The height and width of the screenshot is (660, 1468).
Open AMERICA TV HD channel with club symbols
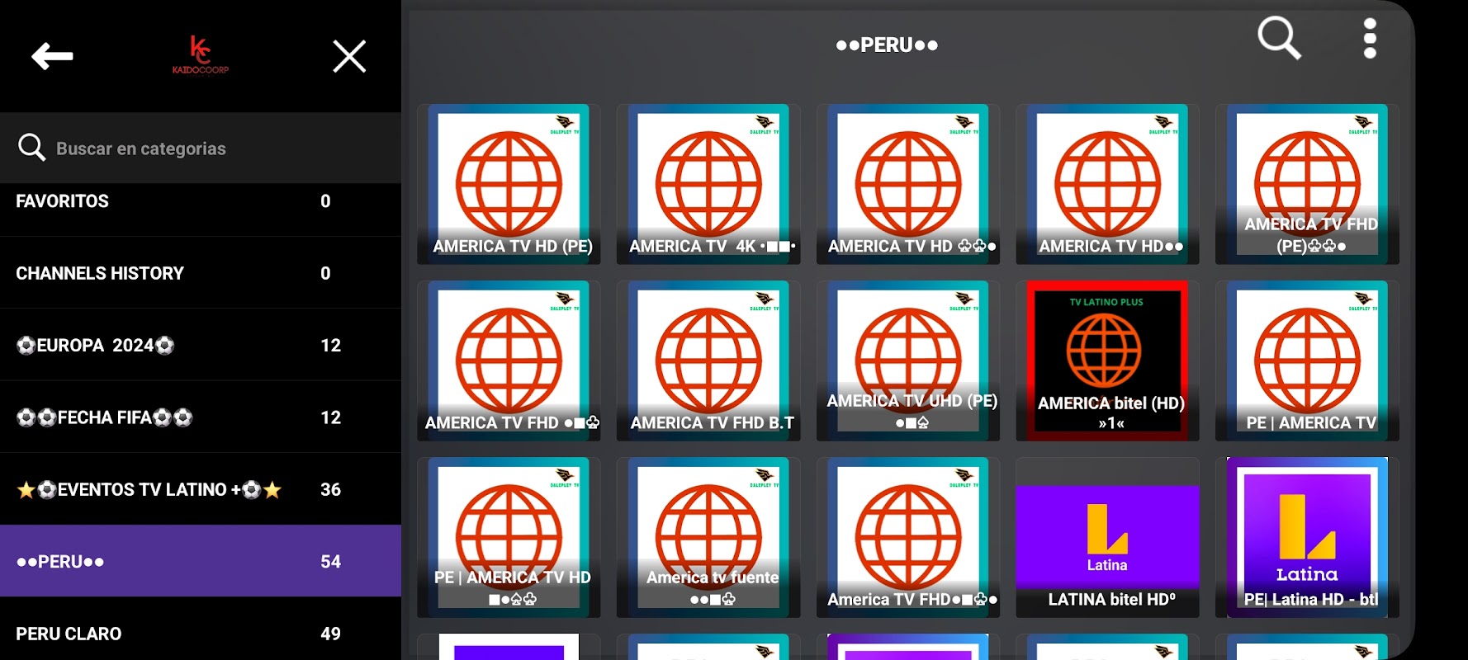(908, 184)
